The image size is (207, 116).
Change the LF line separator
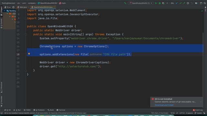point(177,113)
